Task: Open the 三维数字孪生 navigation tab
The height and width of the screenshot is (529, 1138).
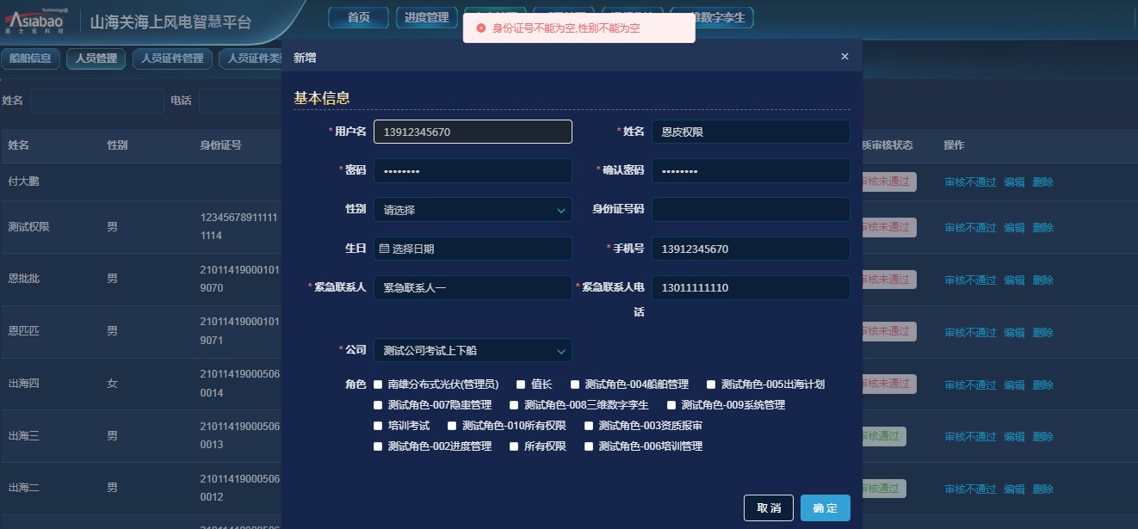Action: point(711,17)
